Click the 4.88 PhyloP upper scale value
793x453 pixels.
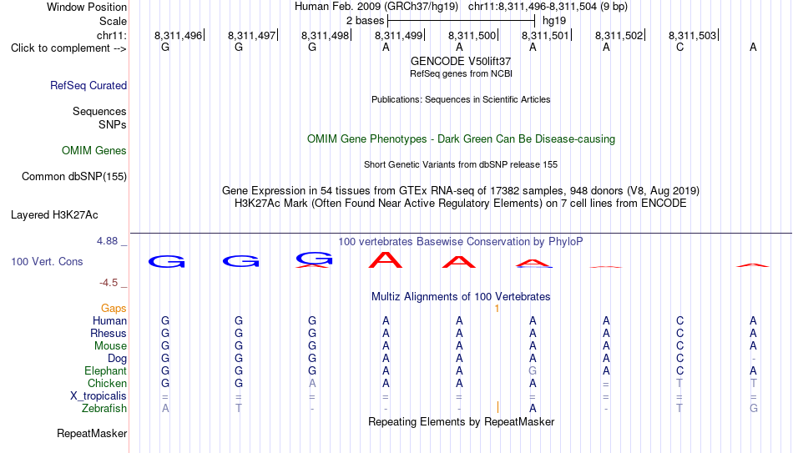(x=107, y=241)
